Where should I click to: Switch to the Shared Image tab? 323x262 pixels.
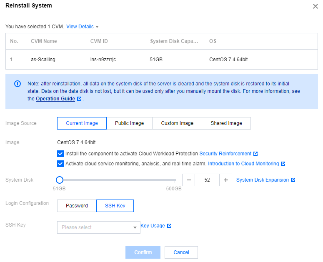coord(226,123)
